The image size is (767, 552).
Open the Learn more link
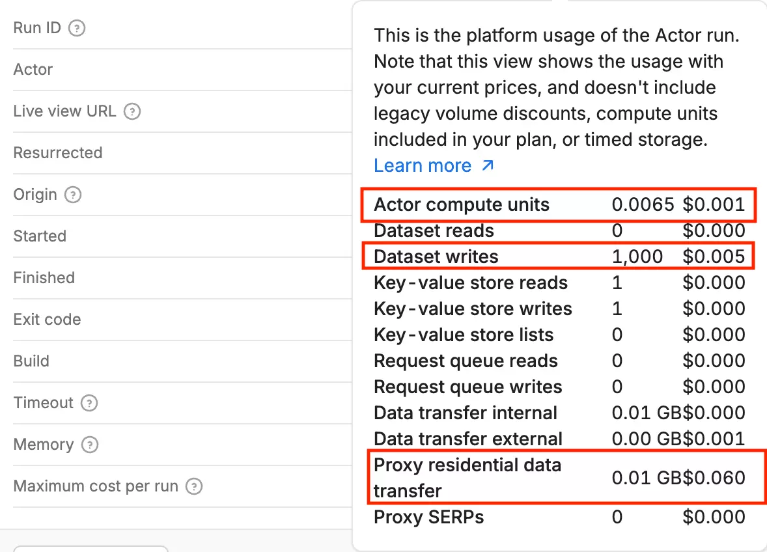click(423, 165)
